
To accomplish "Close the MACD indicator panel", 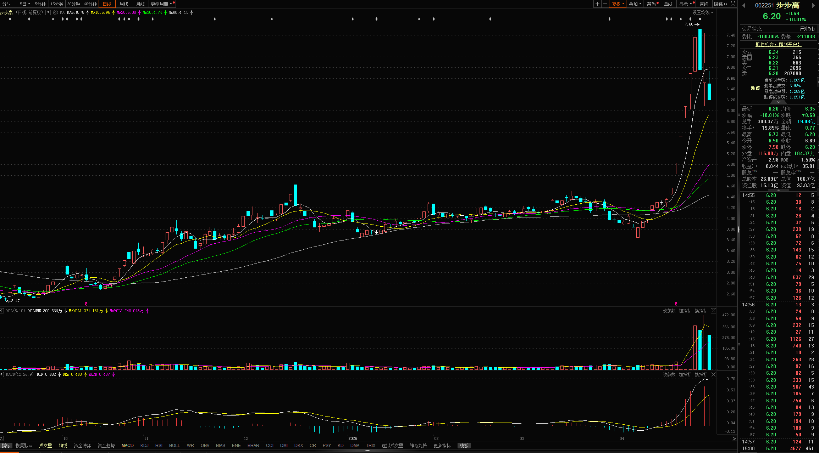I will point(713,374).
